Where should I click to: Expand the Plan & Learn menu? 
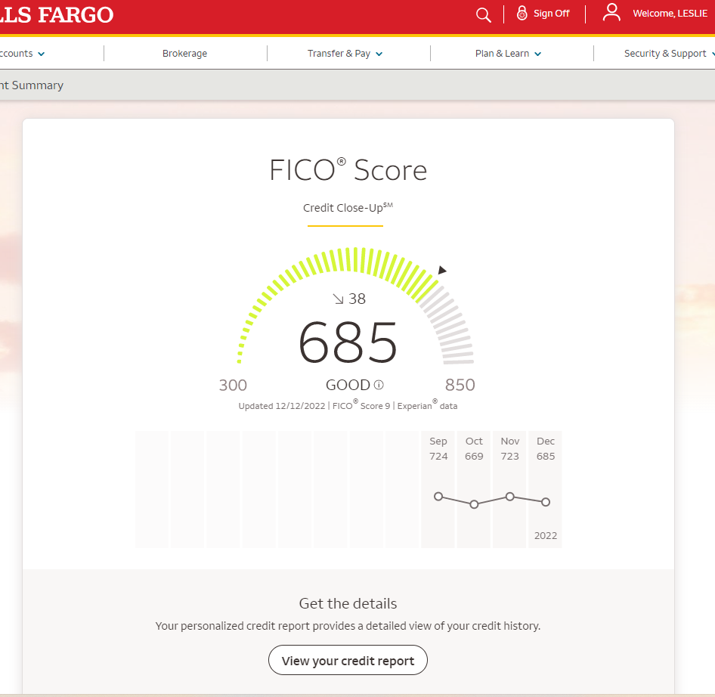coord(508,54)
